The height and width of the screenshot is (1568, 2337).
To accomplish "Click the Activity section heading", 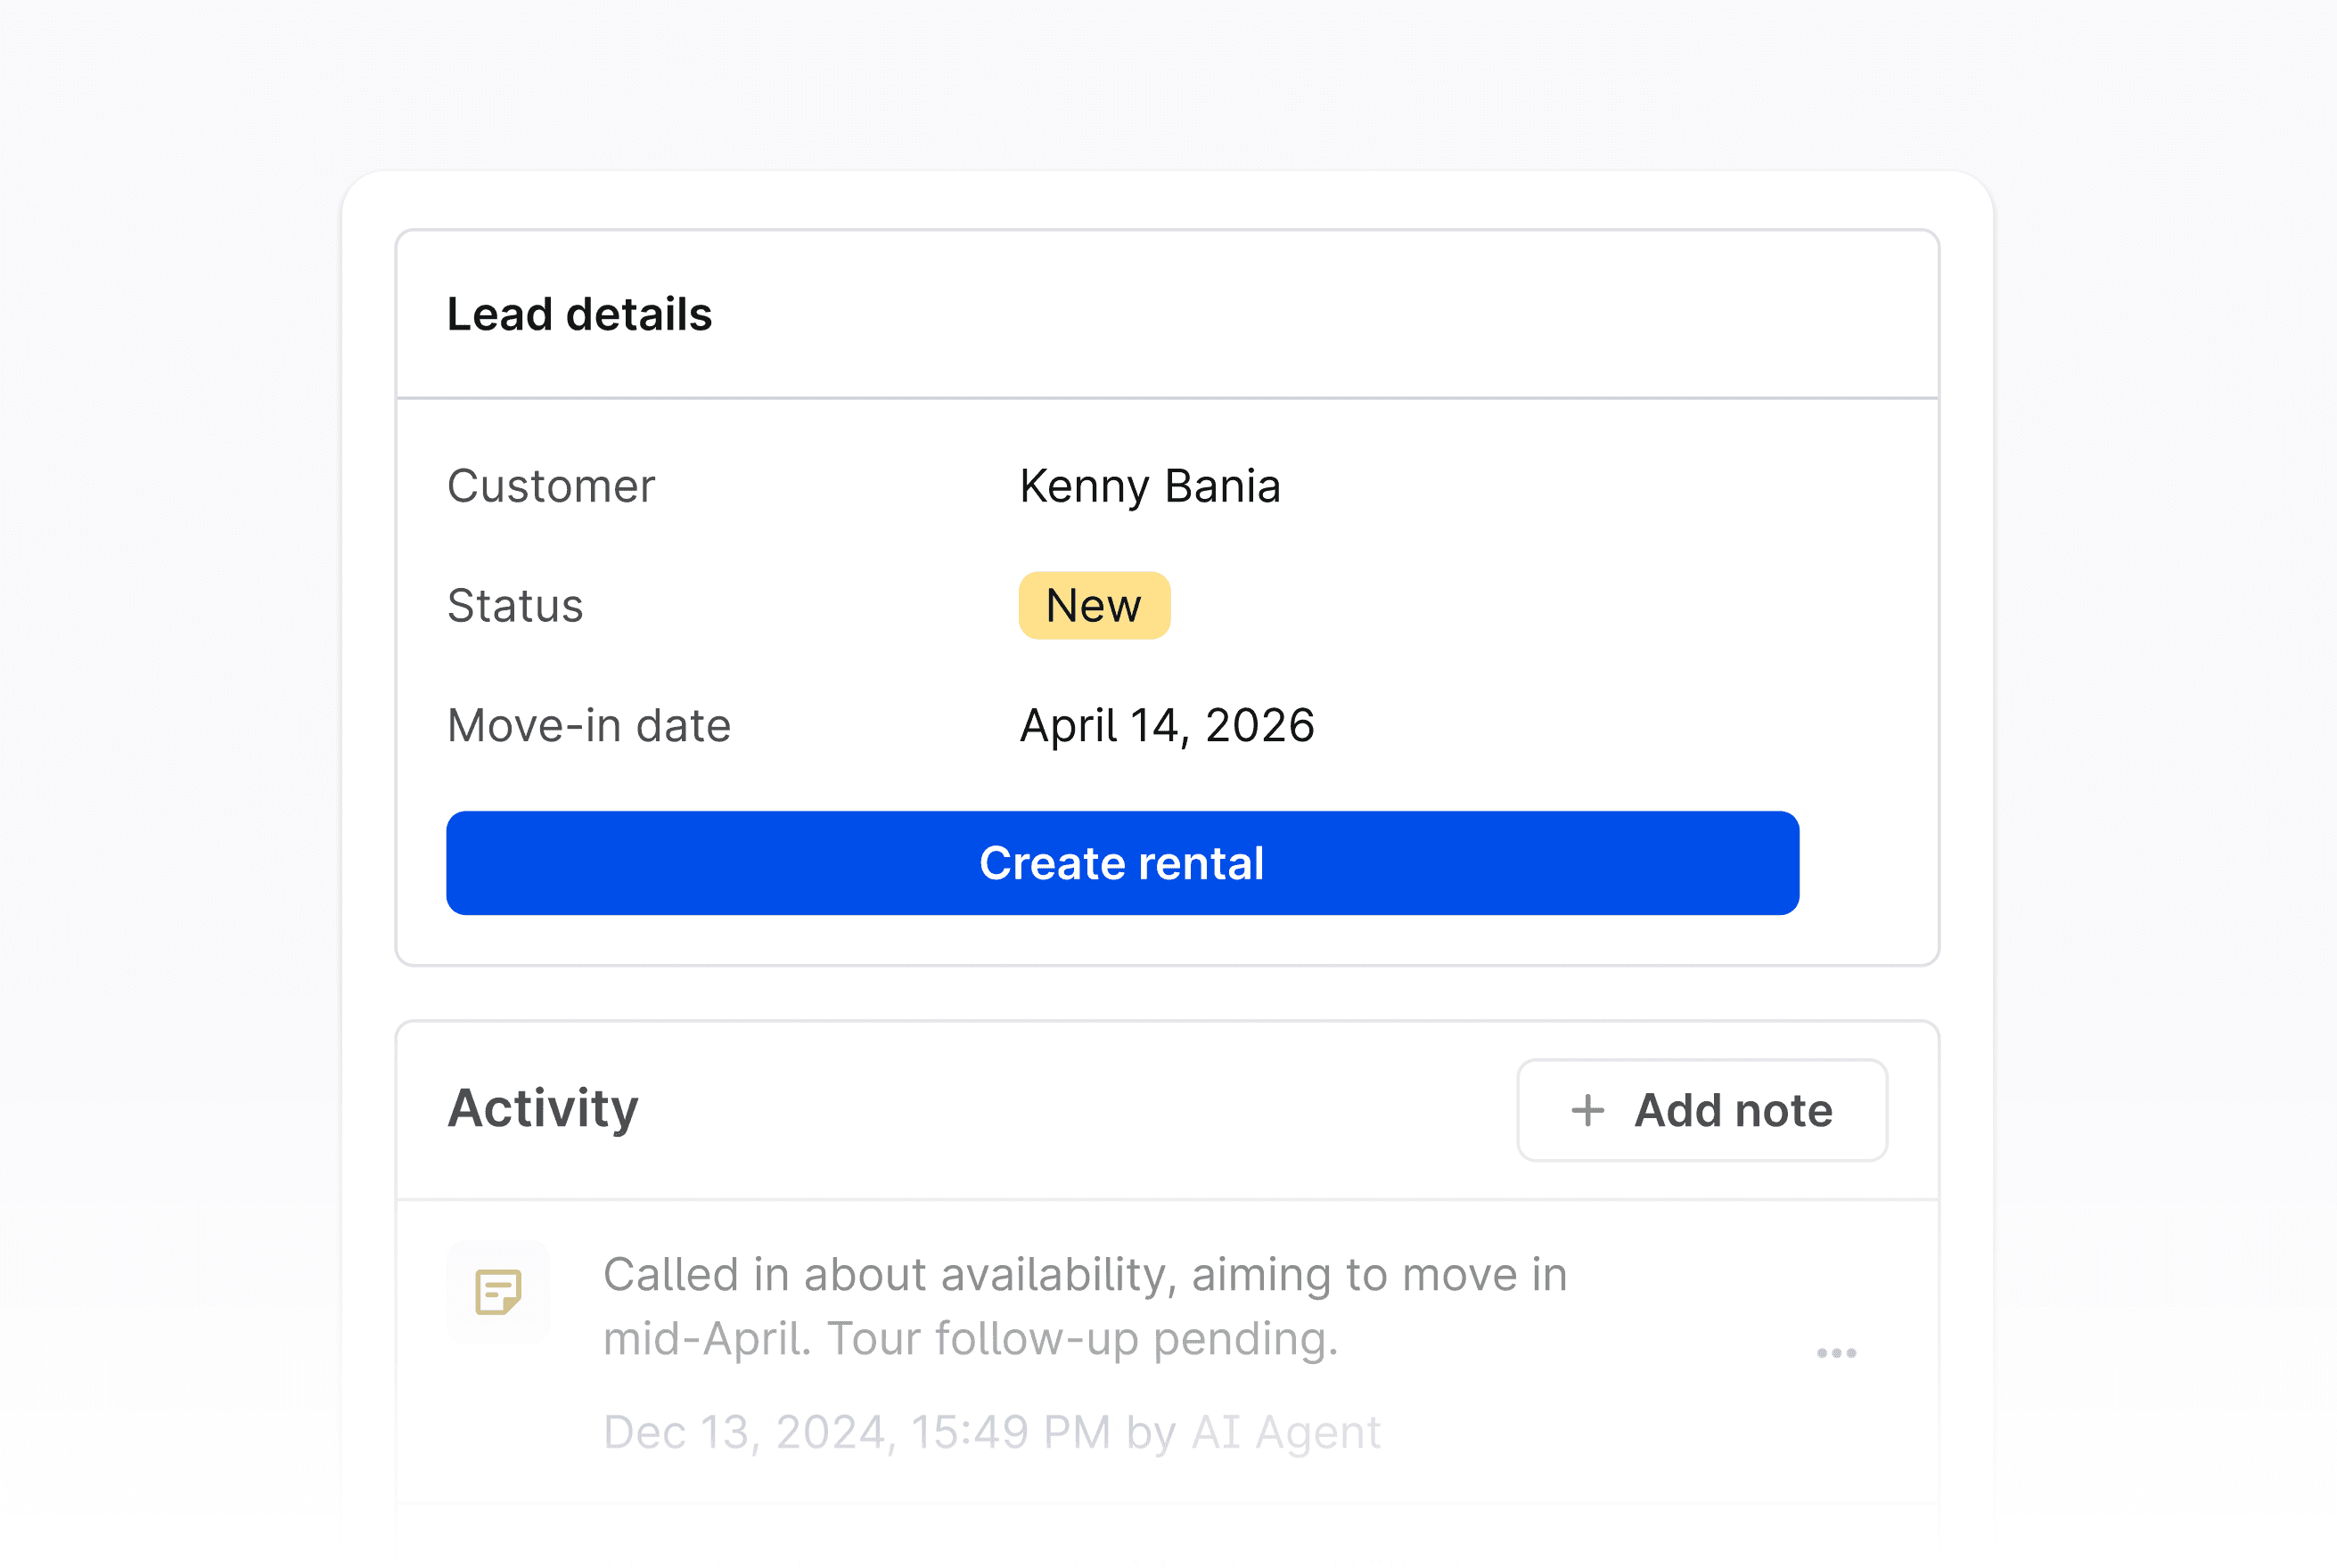I will pos(542,1108).
